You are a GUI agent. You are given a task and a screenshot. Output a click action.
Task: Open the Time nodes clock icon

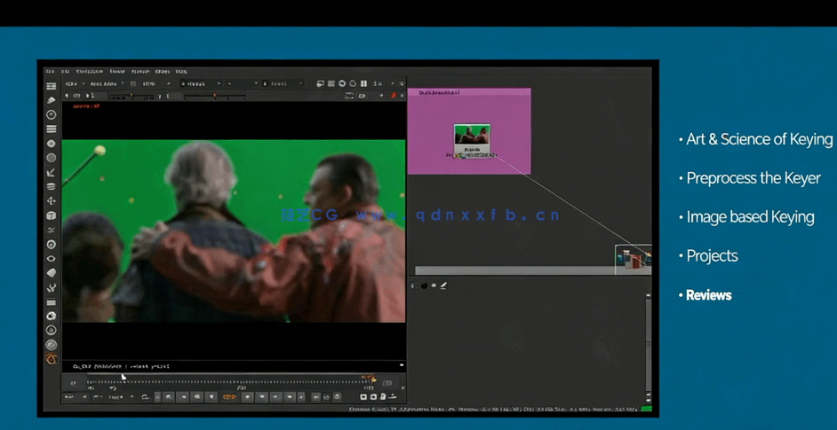(x=52, y=114)
